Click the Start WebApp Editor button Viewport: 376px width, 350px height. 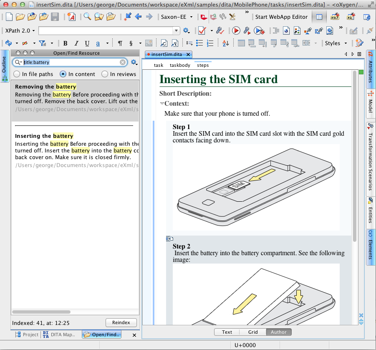[x=281, y=17]
